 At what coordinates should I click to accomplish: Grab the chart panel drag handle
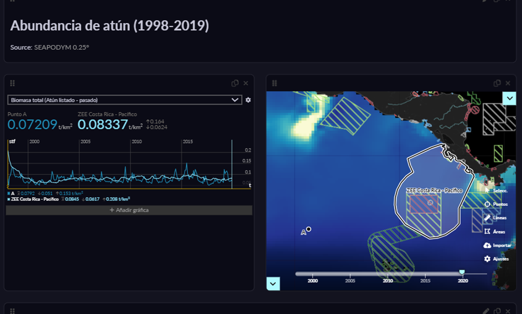[13, 83]
